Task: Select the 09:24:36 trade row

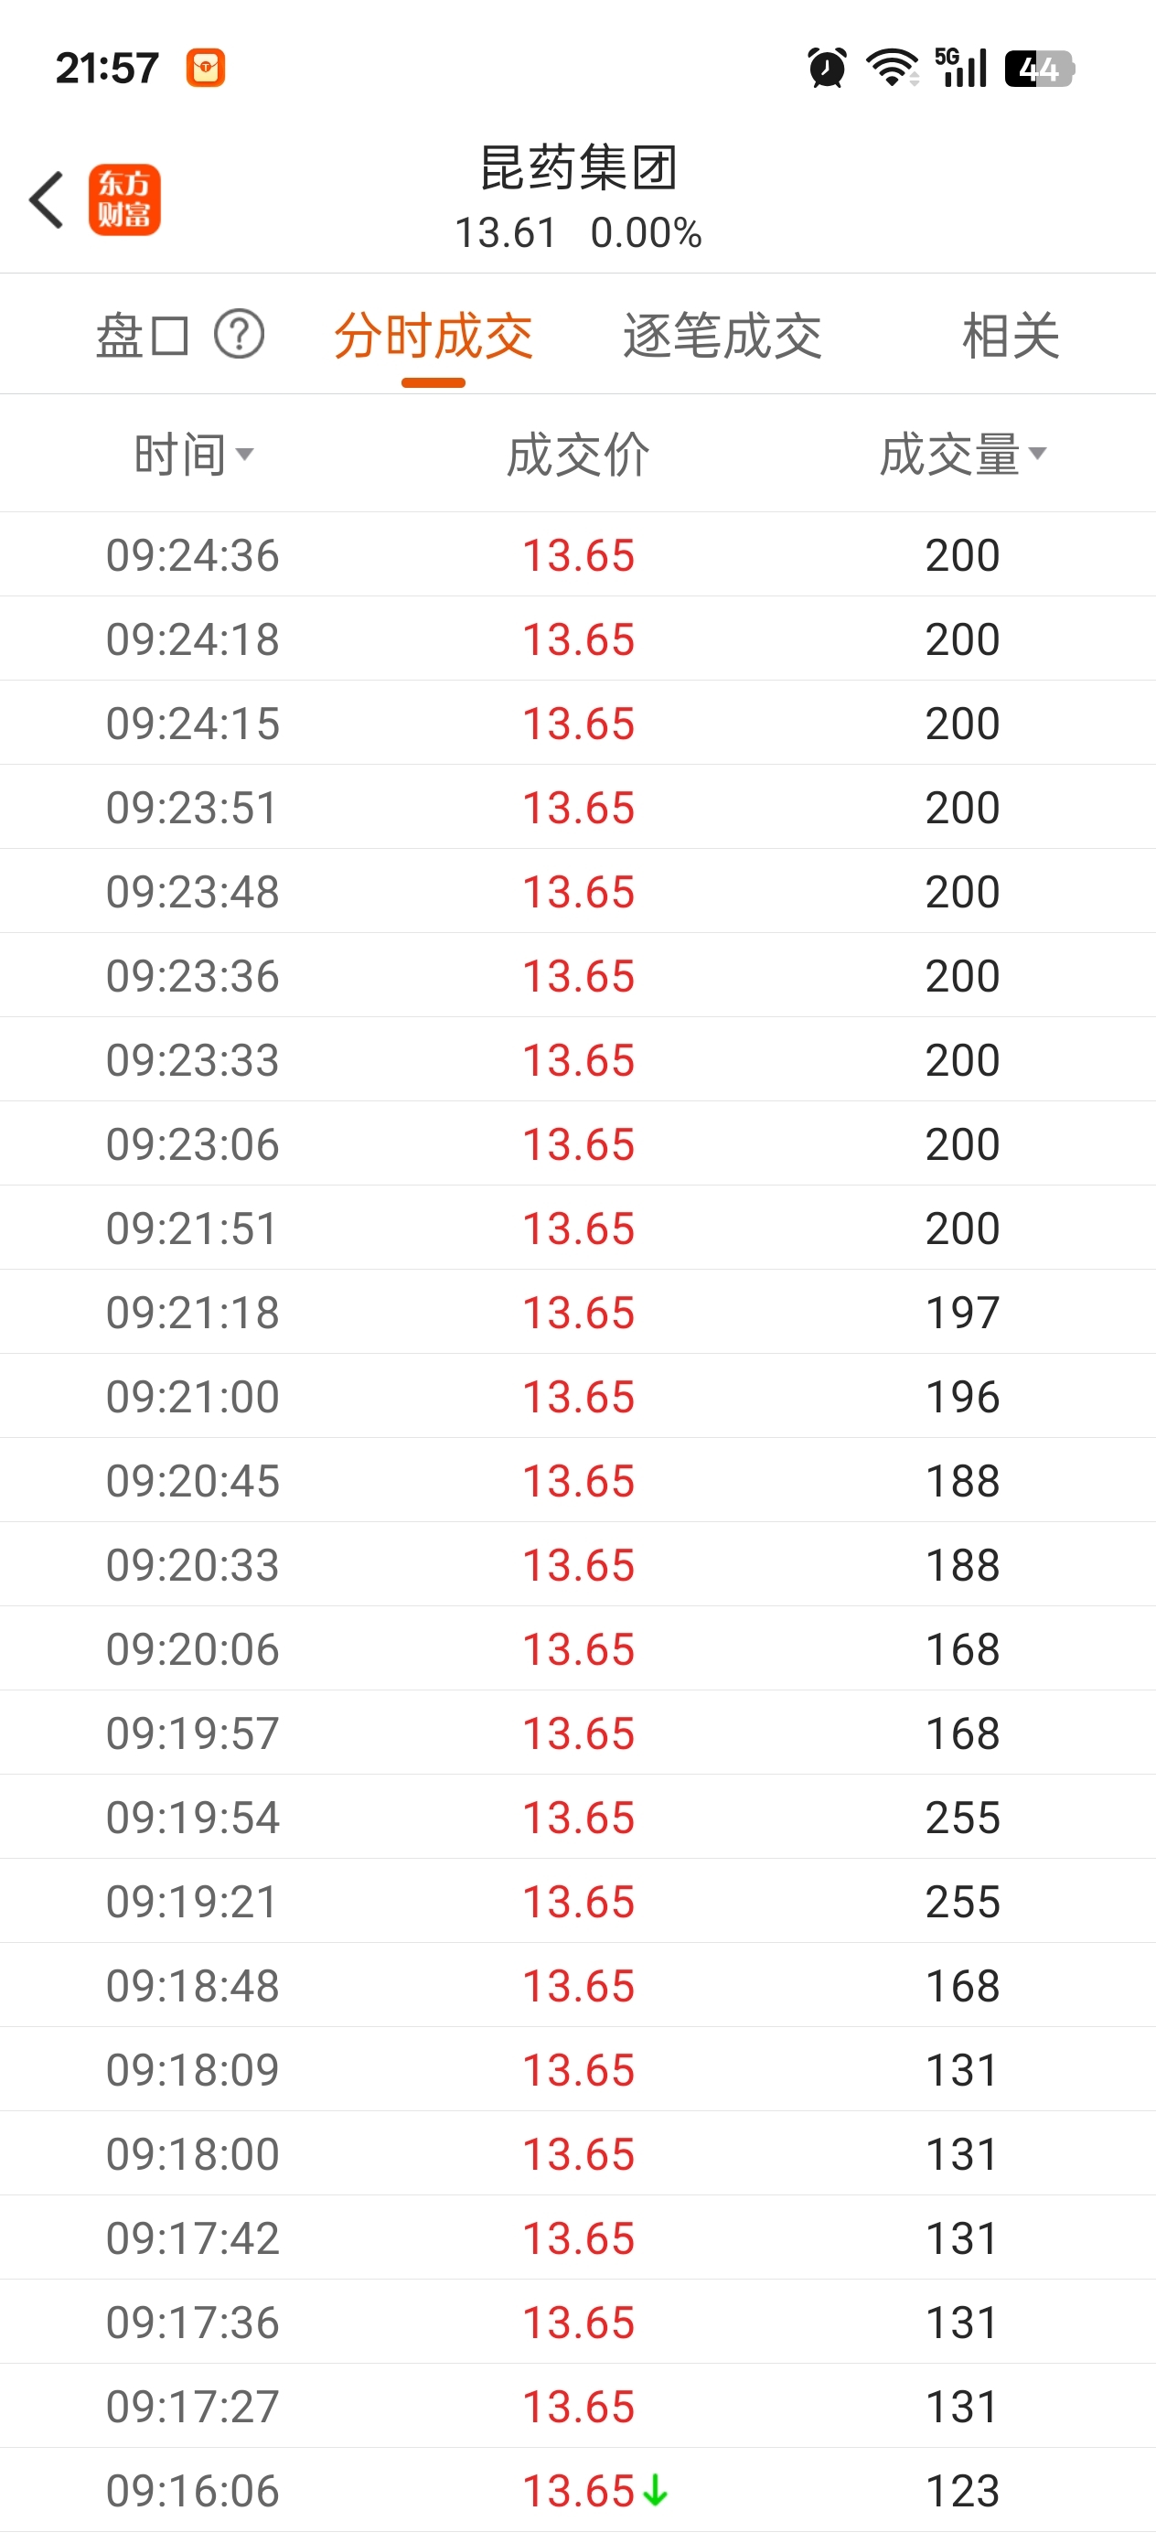Action: [577, 555]
